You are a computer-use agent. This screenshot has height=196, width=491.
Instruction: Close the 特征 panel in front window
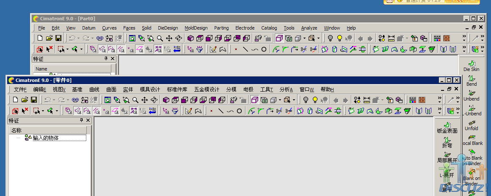click(88, 120)
